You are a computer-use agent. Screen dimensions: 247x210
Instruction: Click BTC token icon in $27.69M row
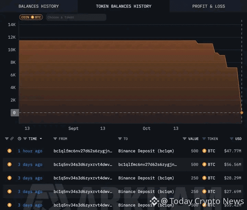tap(204, 191)
